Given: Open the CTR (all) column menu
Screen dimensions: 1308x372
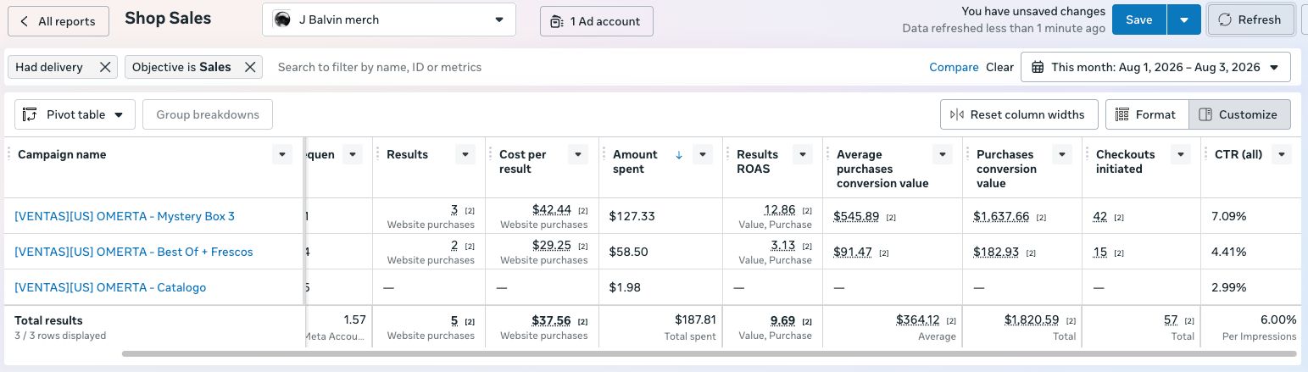Looking at the screenshot, I should click(x=1281, y=154).
